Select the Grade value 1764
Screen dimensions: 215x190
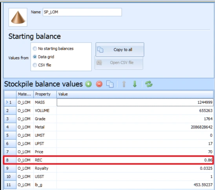pyautogui.click(x=135, y=119)
